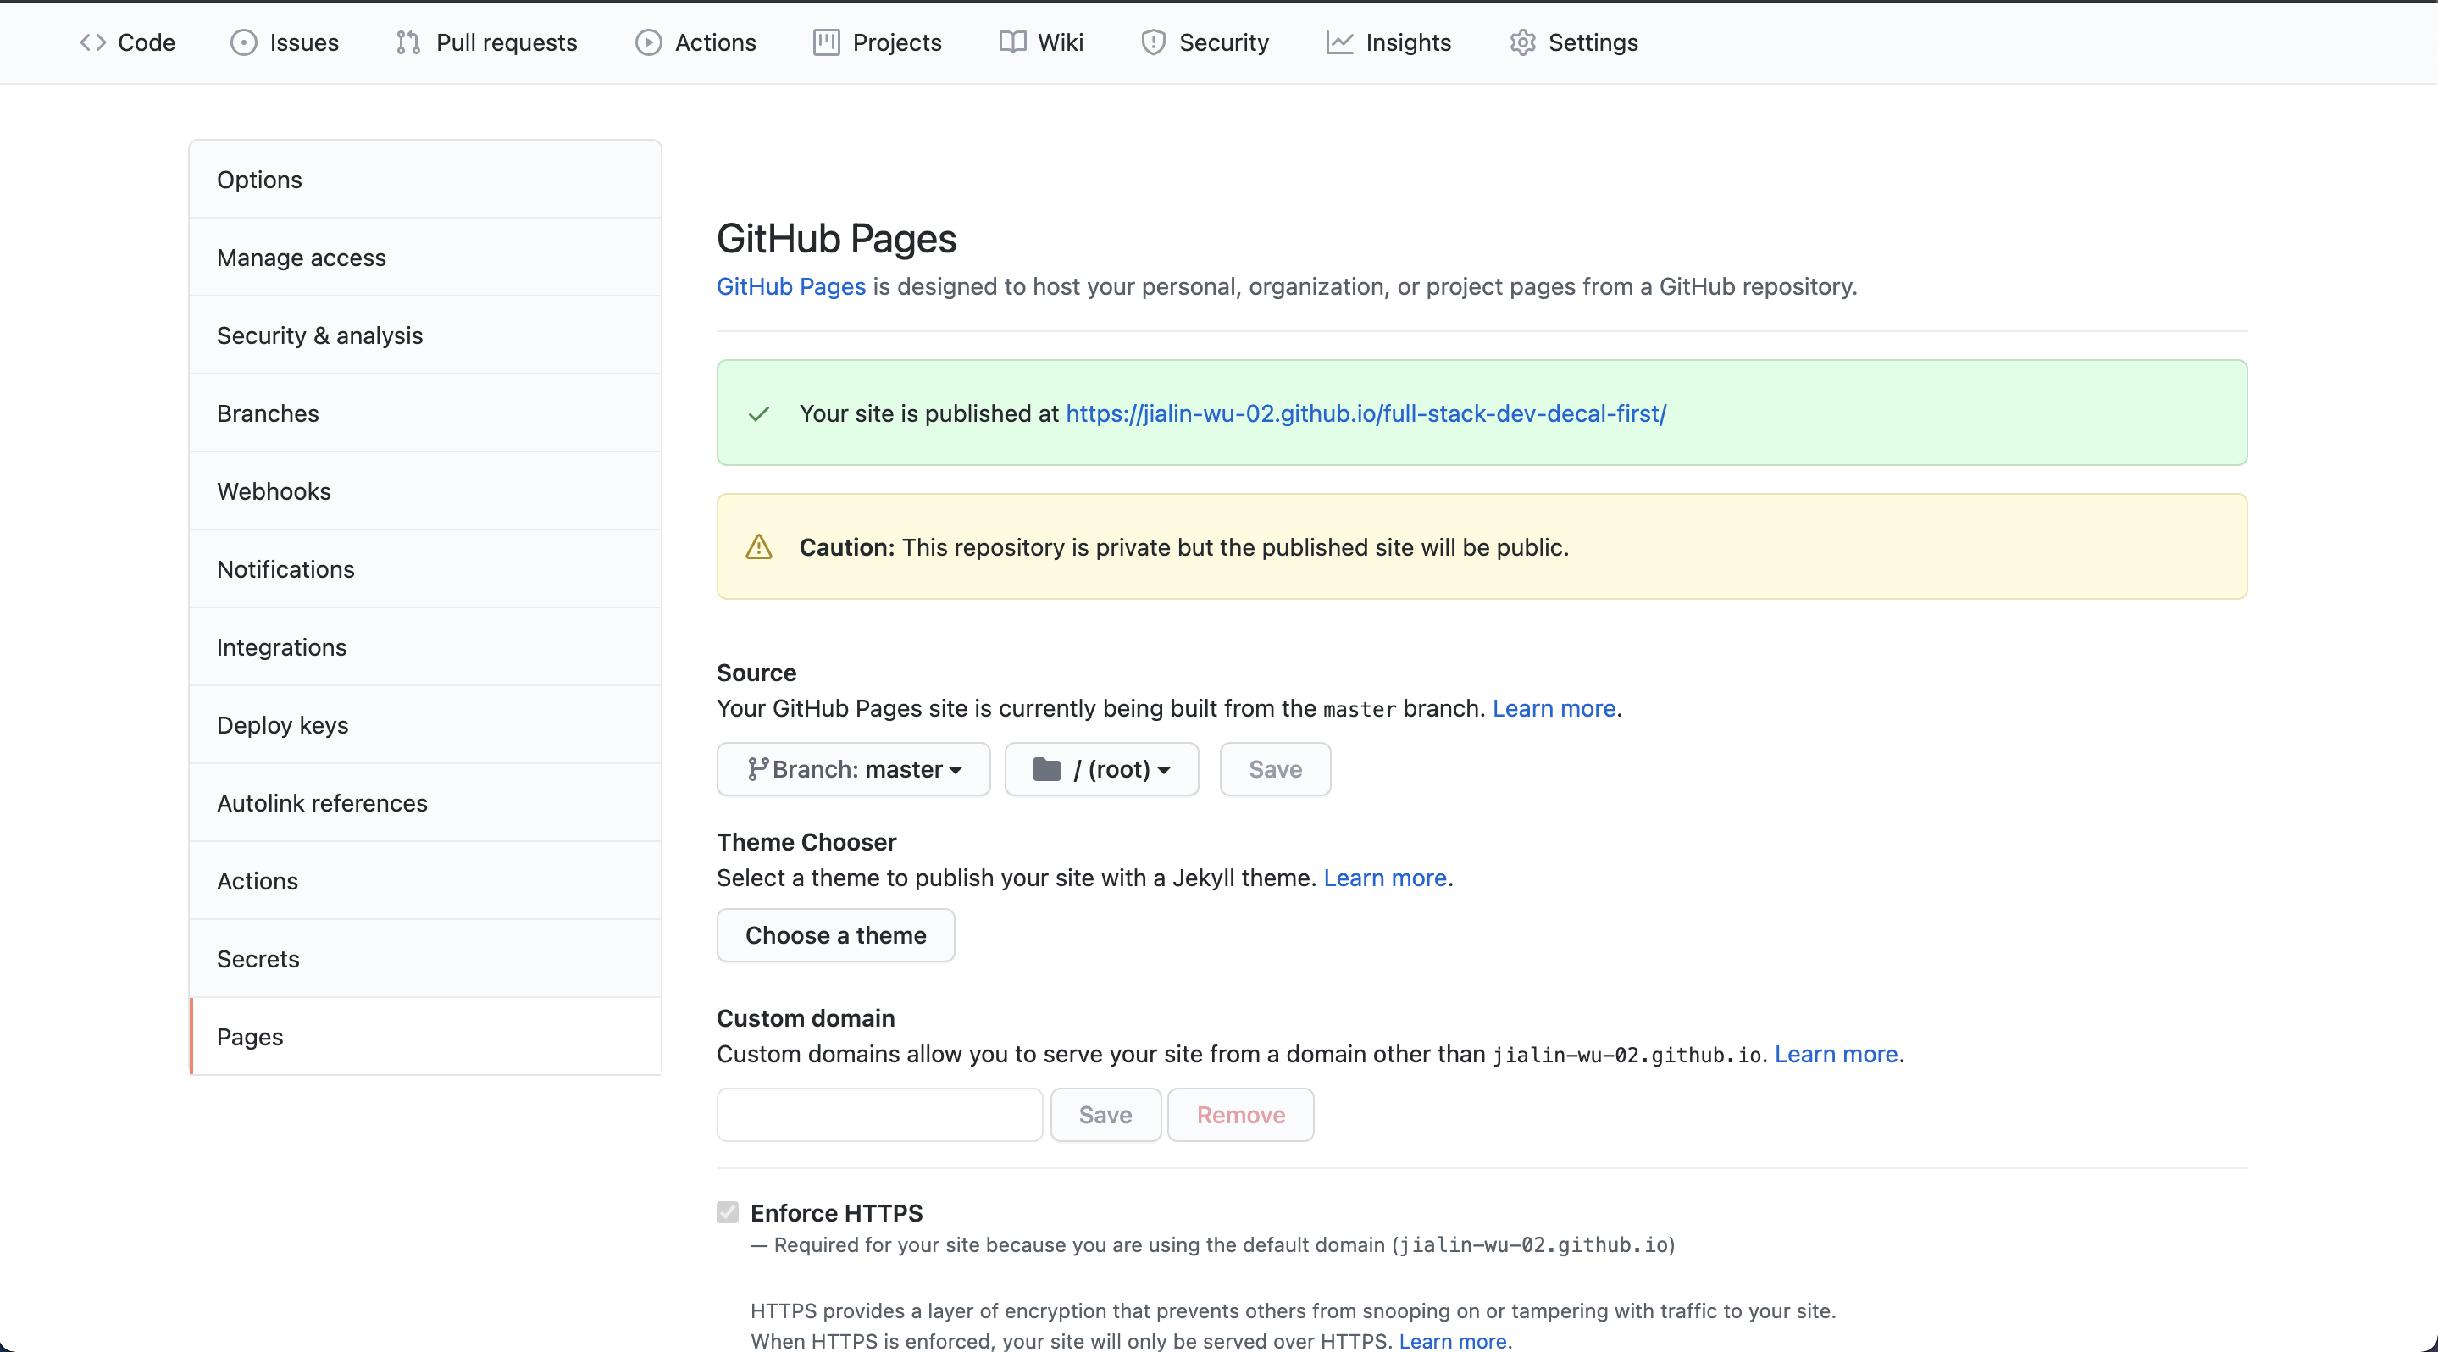This screenshot has height=1352, width=2438.
Task: Go to the Pull requests tab
Action: click(486, 42)
